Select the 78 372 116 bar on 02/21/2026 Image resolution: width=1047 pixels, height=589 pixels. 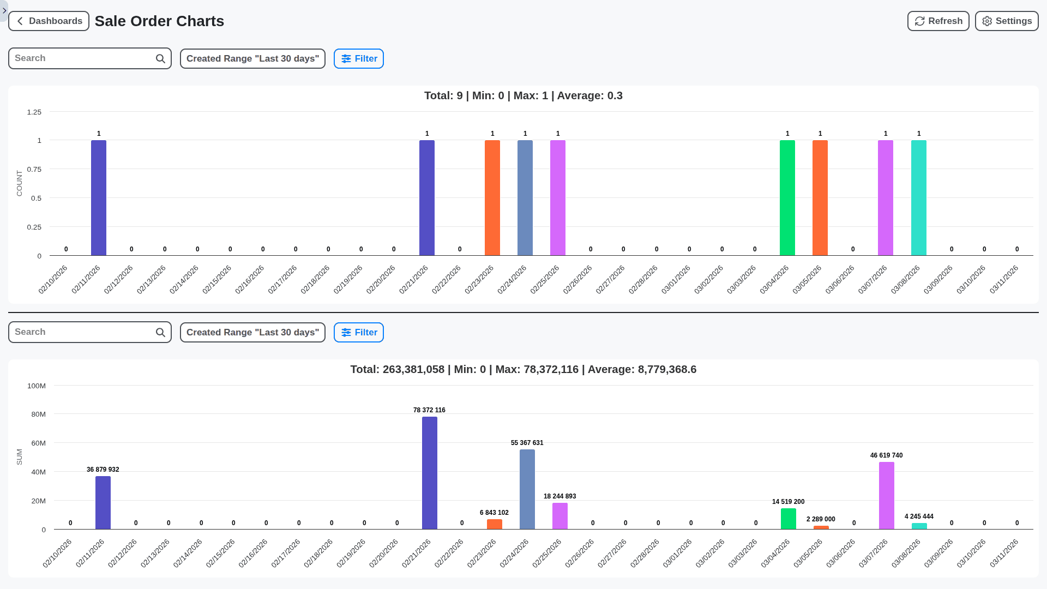pyautogui.click(x=429, y=472)
